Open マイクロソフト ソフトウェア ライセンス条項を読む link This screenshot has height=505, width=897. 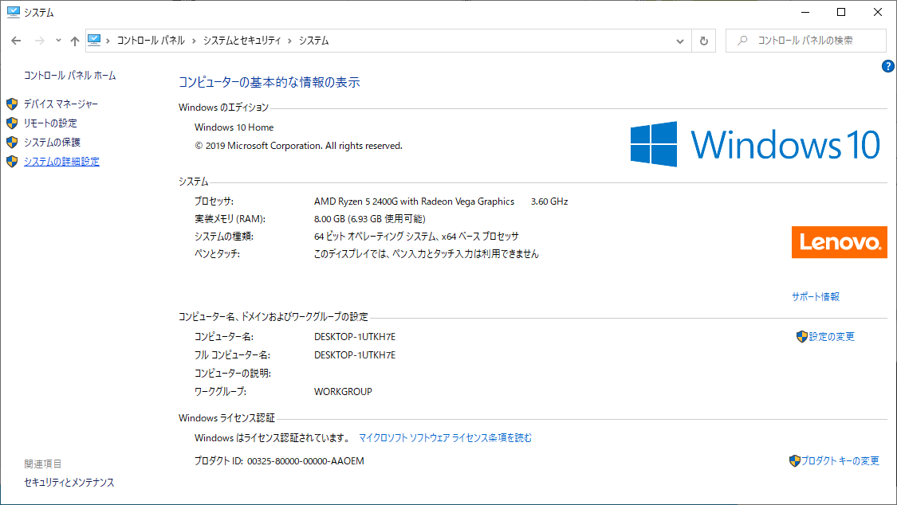point(445,437)
